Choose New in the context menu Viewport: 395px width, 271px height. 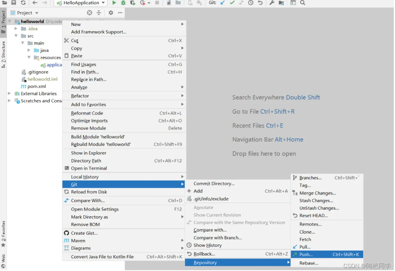click(x=124, y=24)
